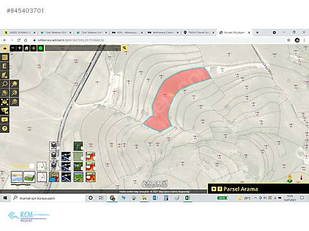Activate the locate-me target icon
The width and height of the screenshot is (309, 231).
[33, 48]
